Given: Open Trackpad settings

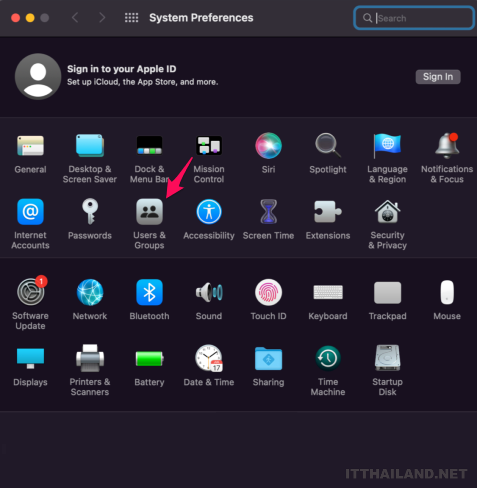Looking at the screenshot, I should point(387,292).
